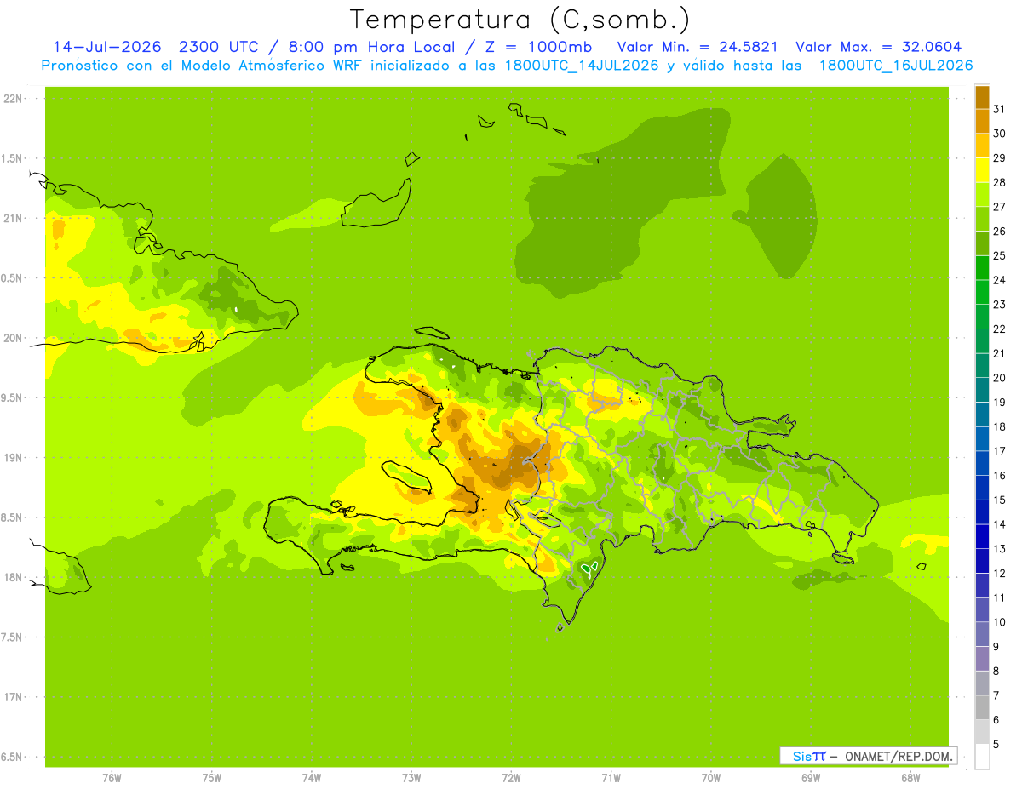Click the "Valor Max. = 32.0604" readout

[x=878, y=47]
